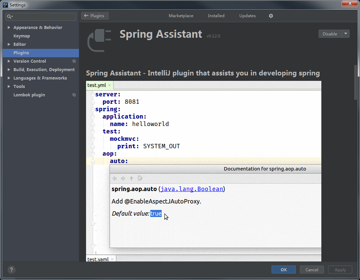This screenshot has height=280, width=360.
Task: Go back to the Plugins list
Action: coord(95,16)
